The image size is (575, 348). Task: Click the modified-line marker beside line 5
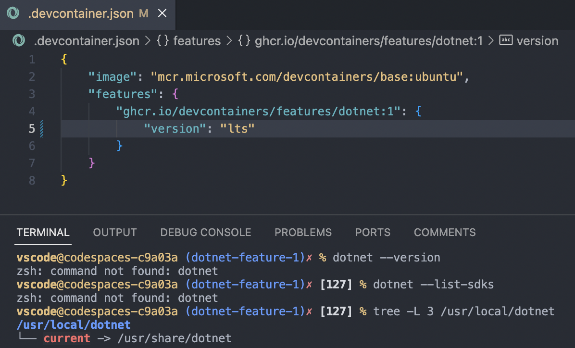point(42,129)
